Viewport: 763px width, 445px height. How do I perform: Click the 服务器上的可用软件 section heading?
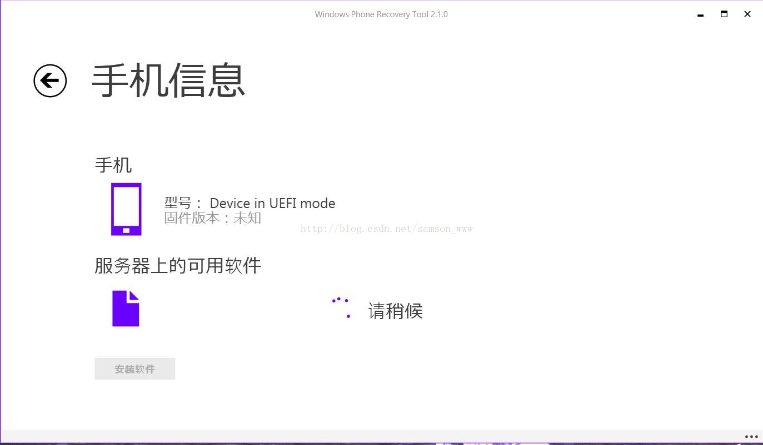coord(178,265)
